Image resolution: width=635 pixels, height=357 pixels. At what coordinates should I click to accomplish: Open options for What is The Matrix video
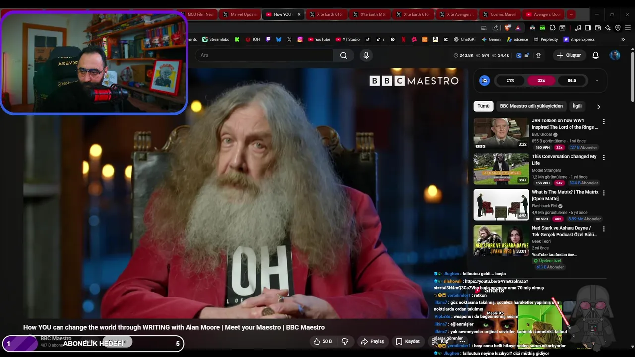point(604,193)
